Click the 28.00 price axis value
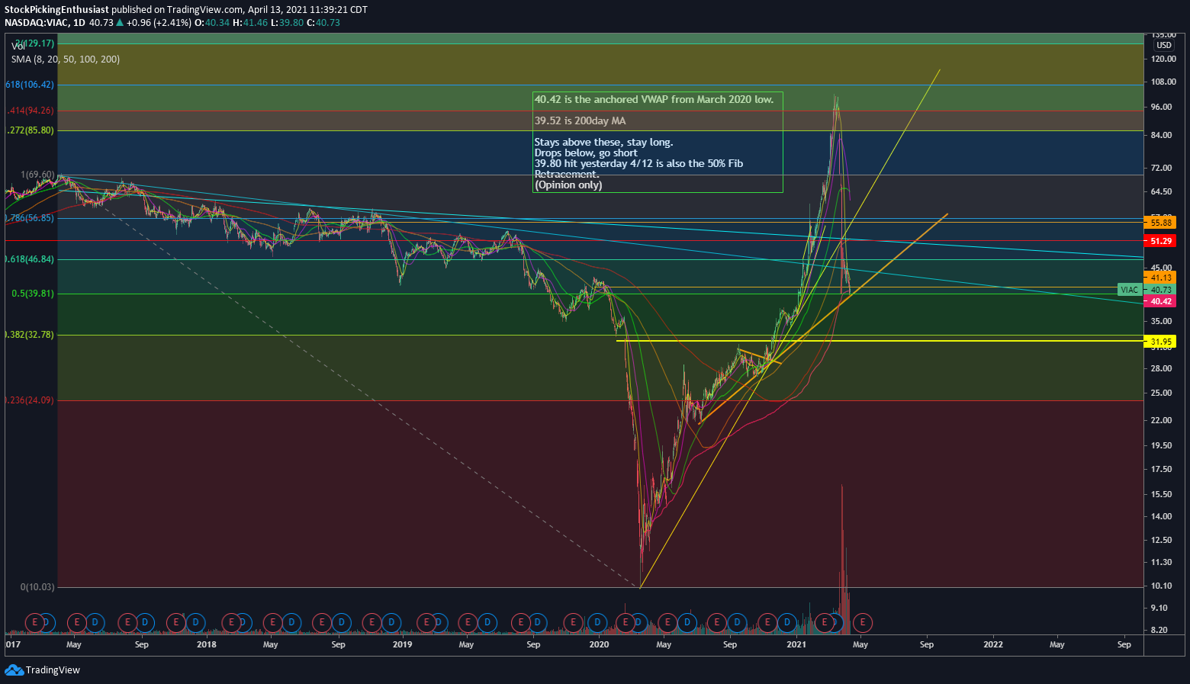 (1163, 368)
